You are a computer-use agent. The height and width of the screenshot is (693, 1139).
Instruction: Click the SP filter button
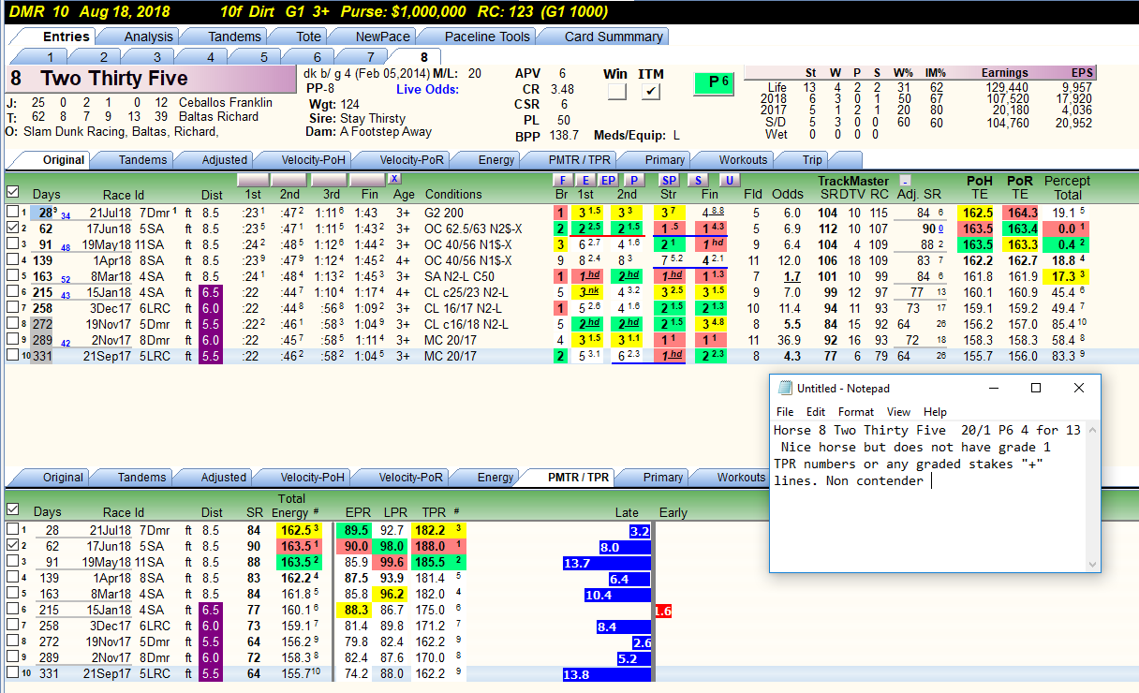669,180
